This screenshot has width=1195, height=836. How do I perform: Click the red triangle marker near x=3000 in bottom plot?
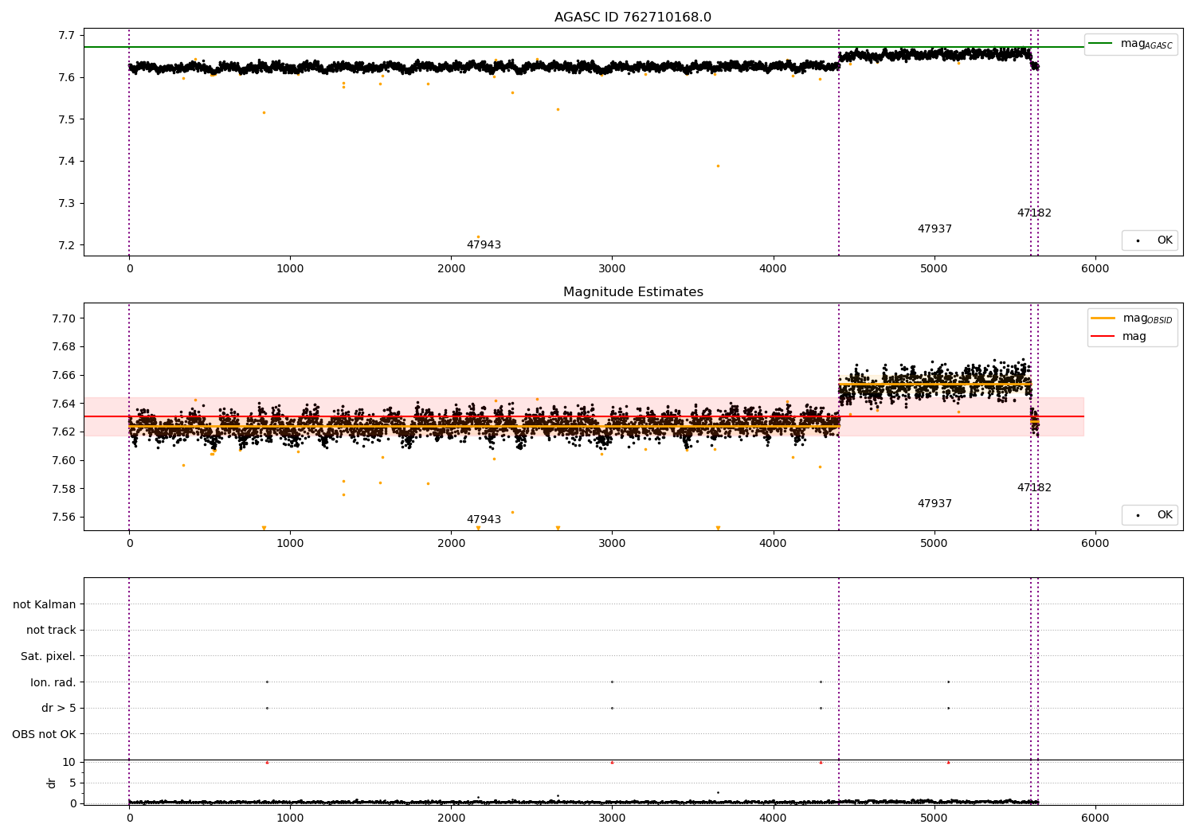click(612, 762)
